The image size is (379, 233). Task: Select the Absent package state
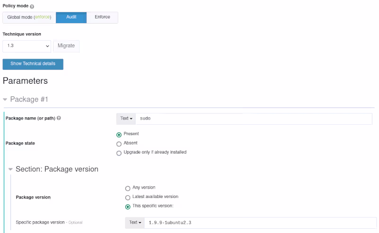(119, 144)
